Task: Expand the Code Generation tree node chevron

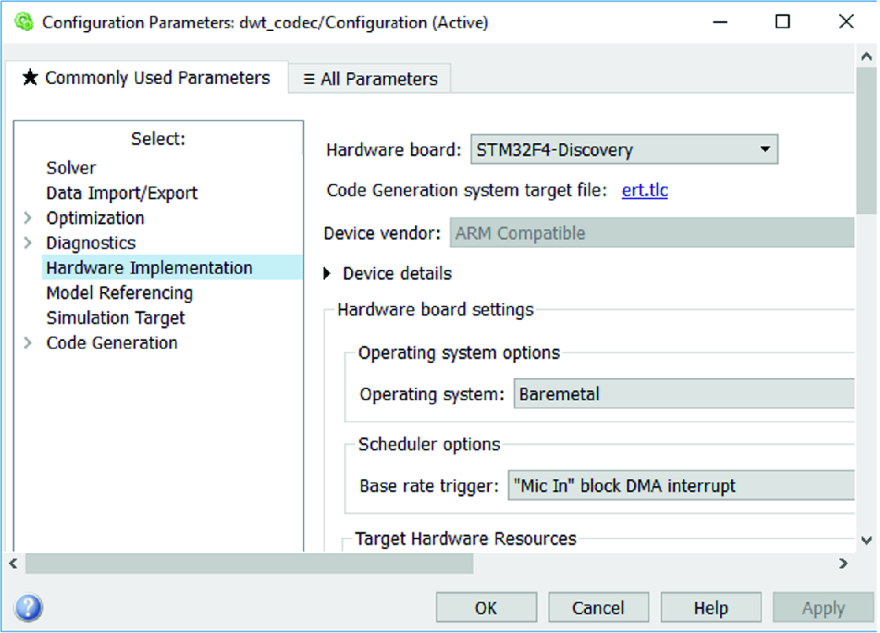Action: tap(27, 342)
